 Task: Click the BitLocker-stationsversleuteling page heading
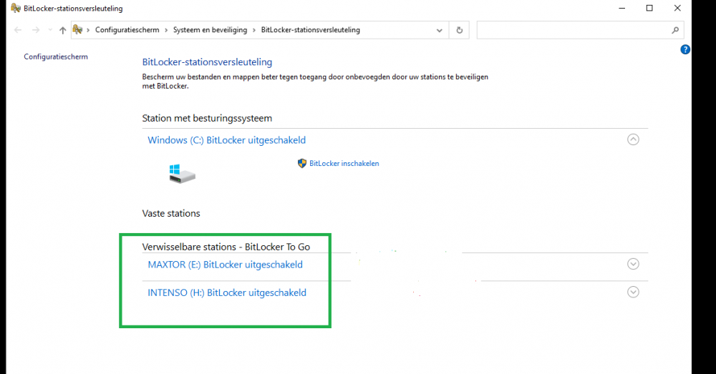point(207,62)
